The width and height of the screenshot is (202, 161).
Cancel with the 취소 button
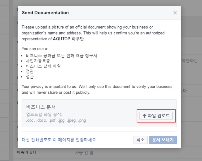[x=141, y=140]
